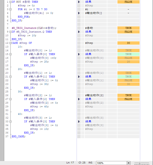
Task: Click the #Step 20 value at line 17
Action: 128,62
